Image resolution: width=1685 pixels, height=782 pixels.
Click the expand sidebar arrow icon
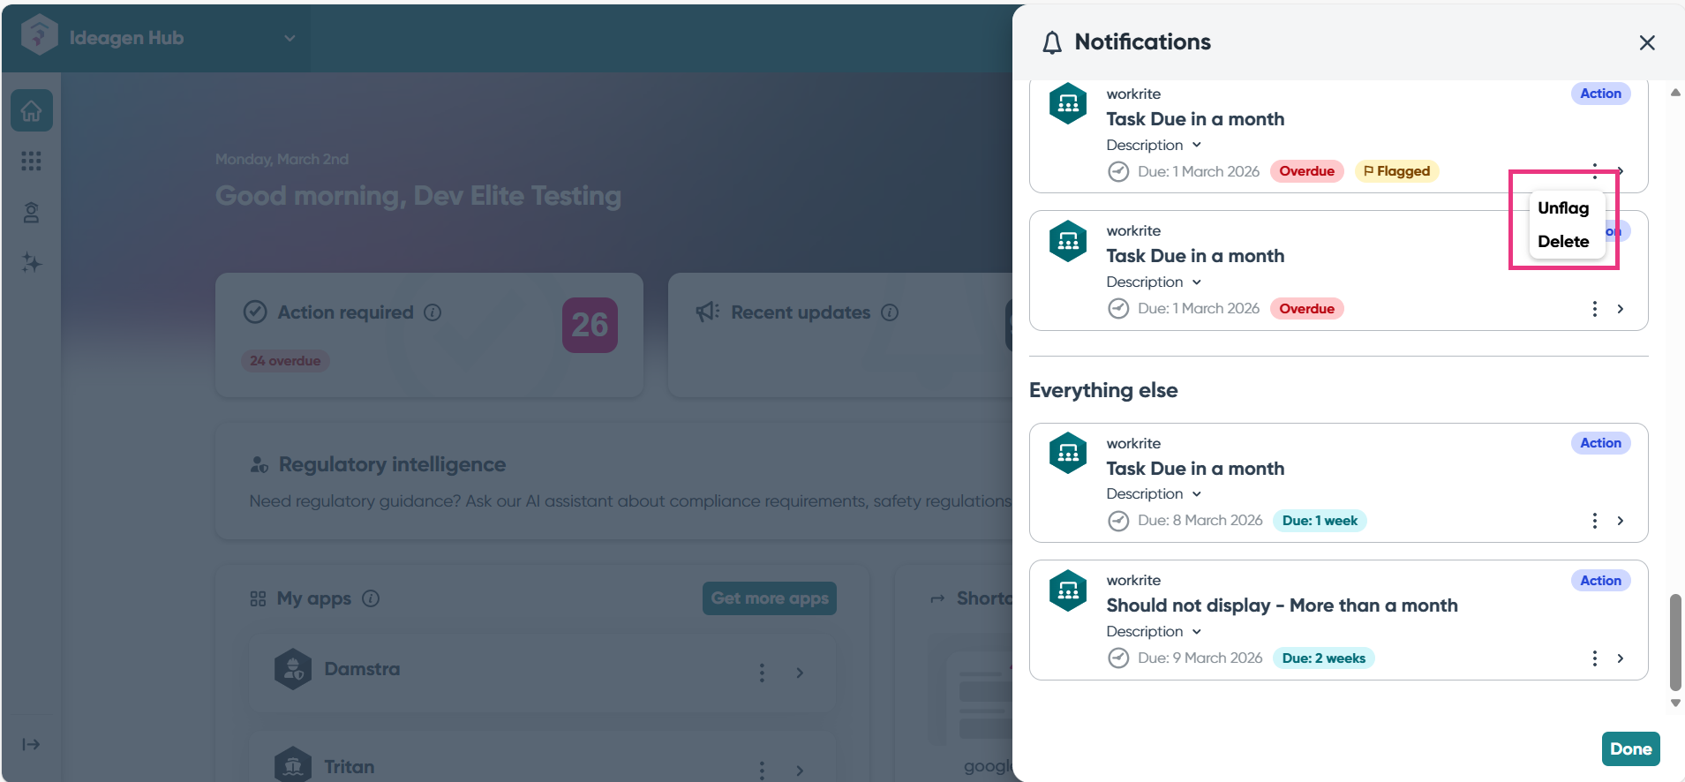click(x=32, y=744)
